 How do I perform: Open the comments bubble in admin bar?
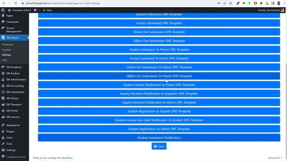tap(37, 10)
